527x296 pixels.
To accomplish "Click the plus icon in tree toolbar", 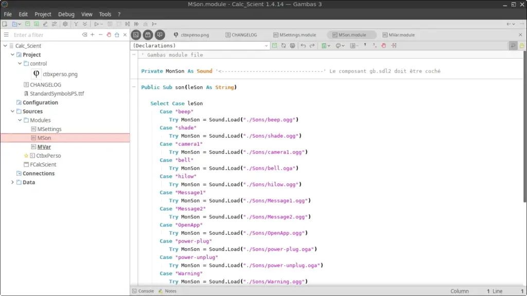I will 93,34.
